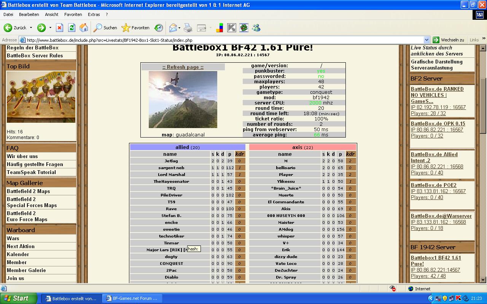Expand hidden tray icons arrow
The image size is (487, 304).
coord(432,298)
